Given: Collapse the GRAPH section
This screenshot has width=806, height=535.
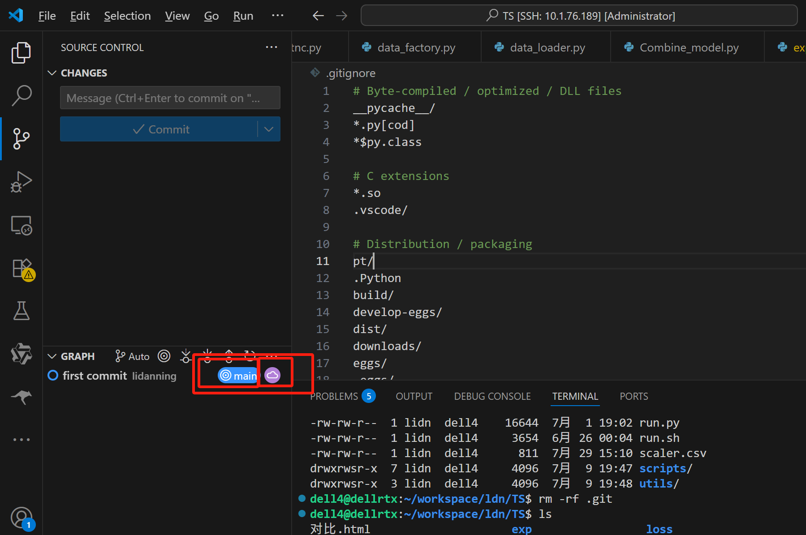Looking at the screenshot, I should point(52,356).
